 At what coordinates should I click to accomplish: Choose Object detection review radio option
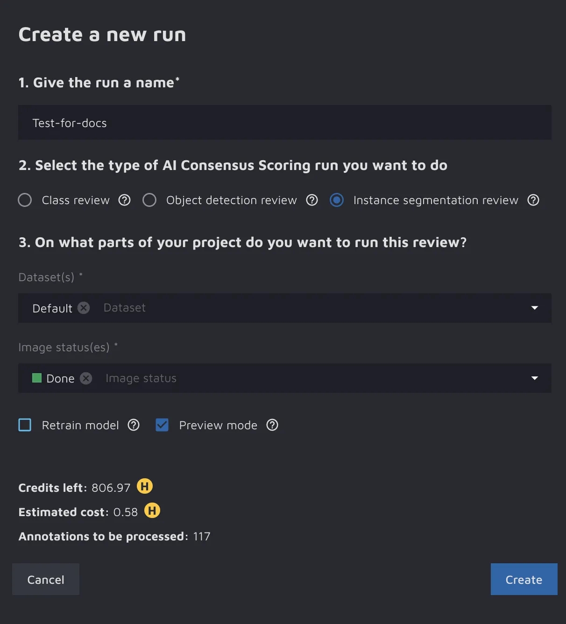tap(149, 200)
